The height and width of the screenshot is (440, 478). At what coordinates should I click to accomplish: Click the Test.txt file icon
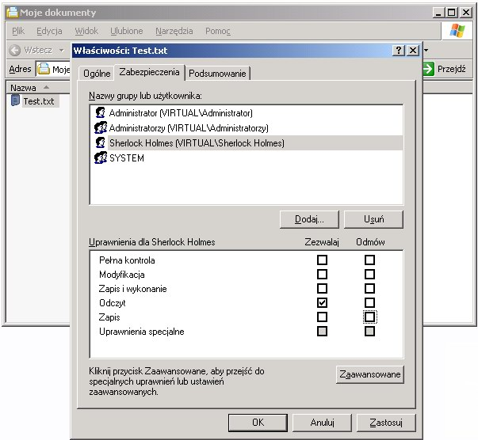point(15,101)
